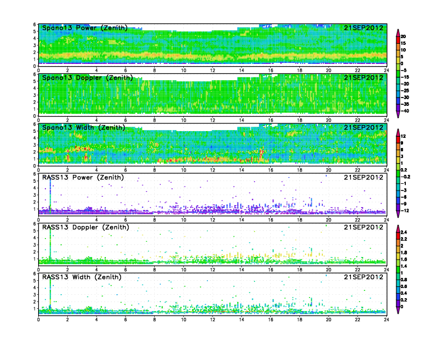Click orange swatch between 15 and 10 on top colorbar
Viewport: 444px width, 343px height.
[x=398, y=47]
